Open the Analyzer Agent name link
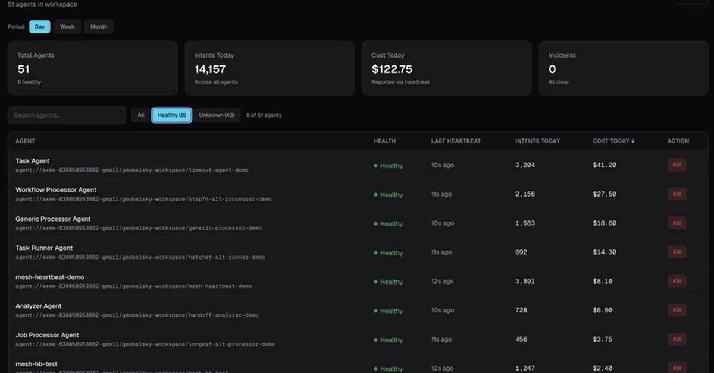The width and height of the screenshot is (714, 373). pos(39,306)
